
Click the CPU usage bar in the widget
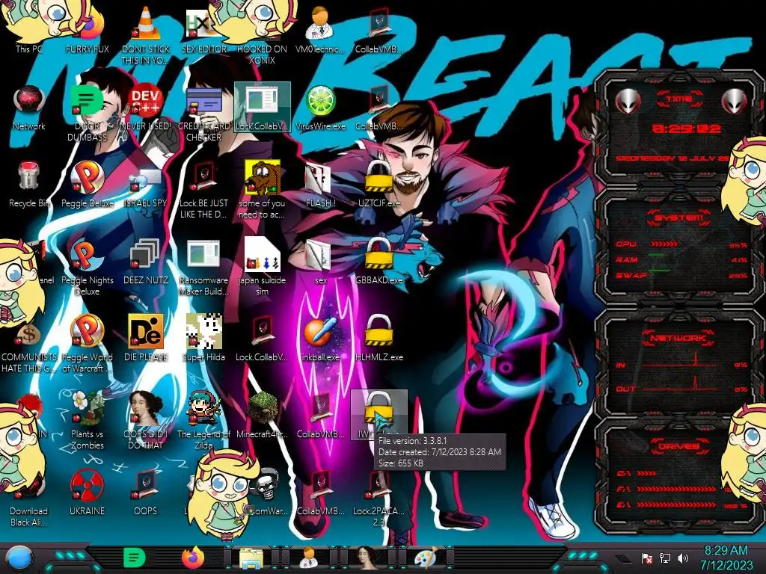tap(664, 244)
